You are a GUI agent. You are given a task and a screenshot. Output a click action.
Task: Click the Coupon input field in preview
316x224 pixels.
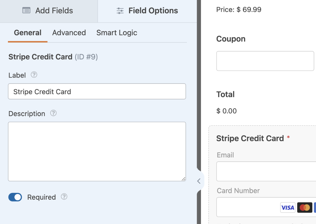265,61
